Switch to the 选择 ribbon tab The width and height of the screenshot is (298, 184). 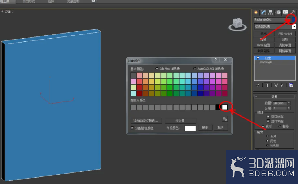[x=51, y=1]
